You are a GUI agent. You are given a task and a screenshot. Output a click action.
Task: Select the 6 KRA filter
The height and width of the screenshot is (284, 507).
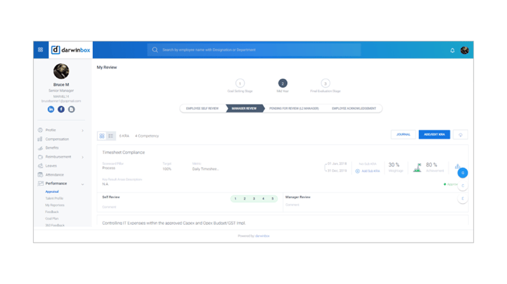[x=124, y=136]
